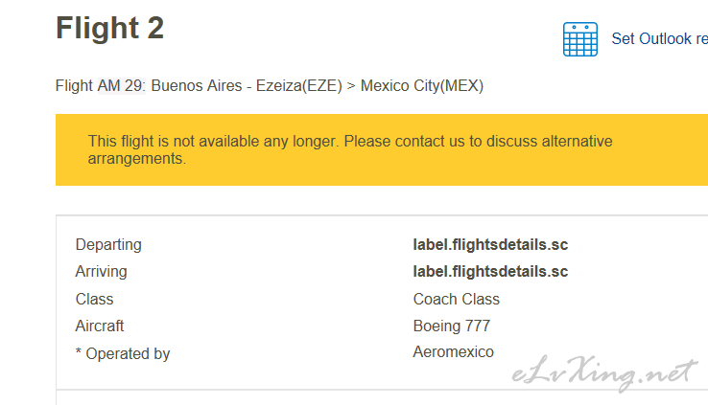
Task: Click the Flight 2 heading
Action: click(109, 28)
